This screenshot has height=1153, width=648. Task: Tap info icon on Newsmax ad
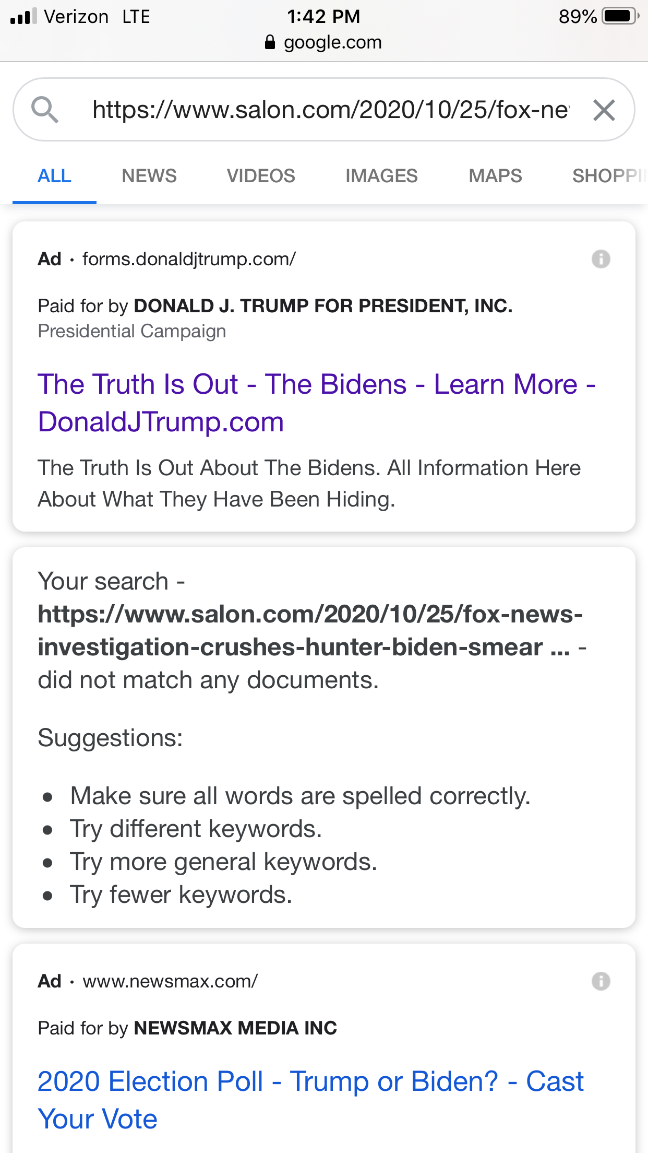601,981
